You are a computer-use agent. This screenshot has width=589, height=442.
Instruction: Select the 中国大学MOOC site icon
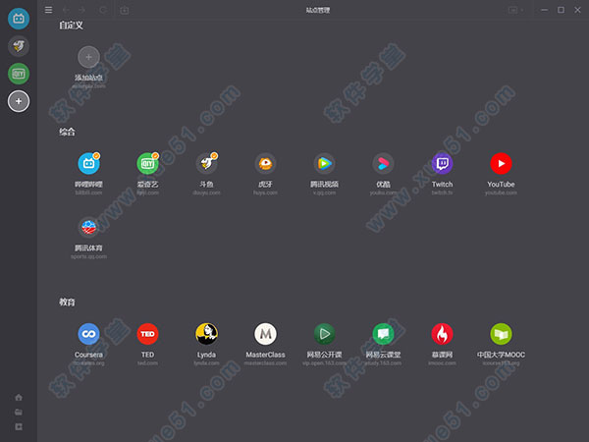tap(501, 334)
